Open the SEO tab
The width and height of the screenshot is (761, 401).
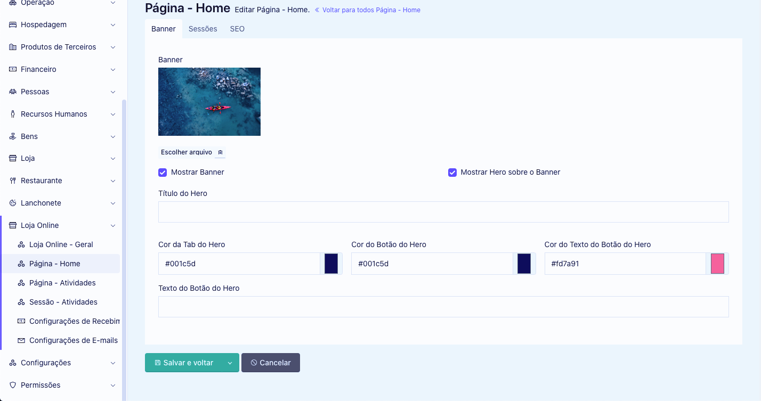point(237,29)
